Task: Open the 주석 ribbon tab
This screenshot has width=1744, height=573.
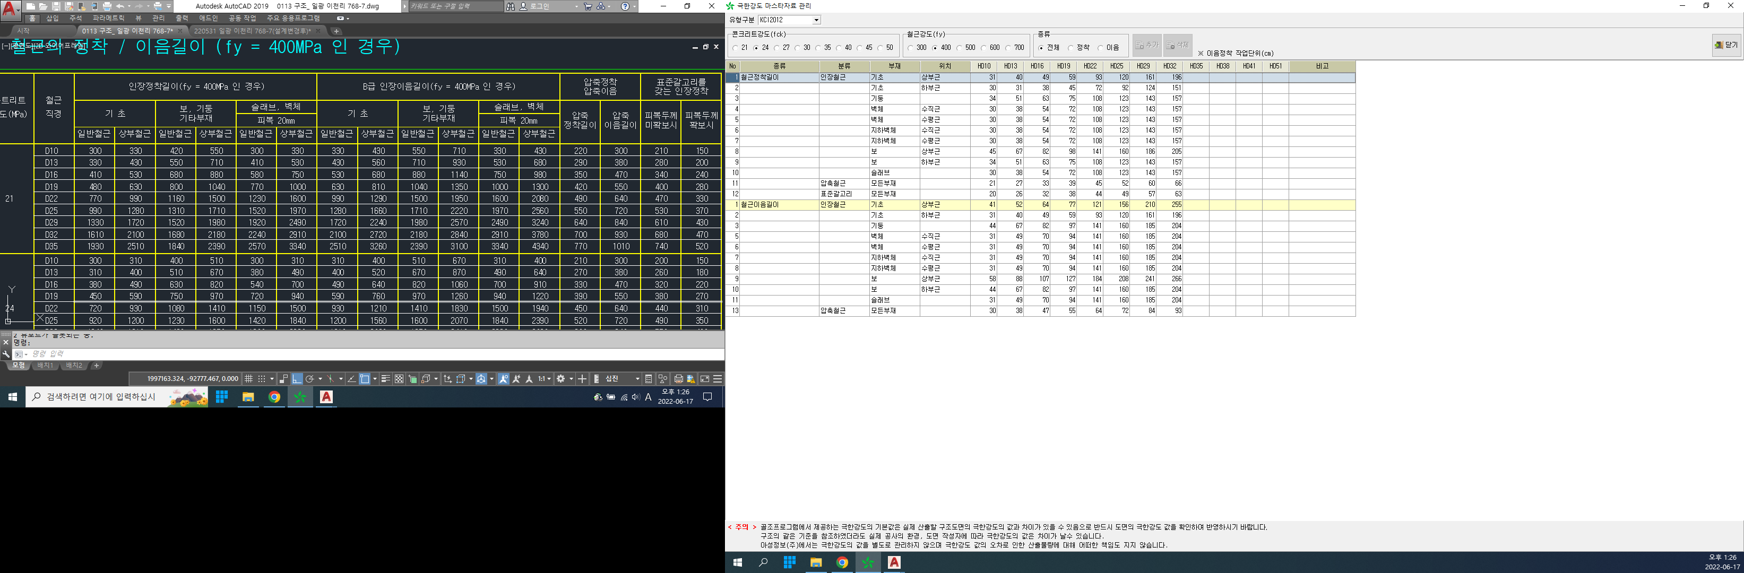Action: (75, 18)
